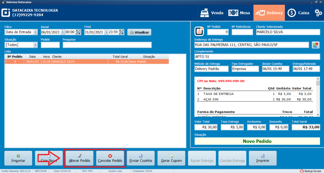Open the map icon next to address
Viewport: 324px width, 173px height.
(x=315, y=45)
